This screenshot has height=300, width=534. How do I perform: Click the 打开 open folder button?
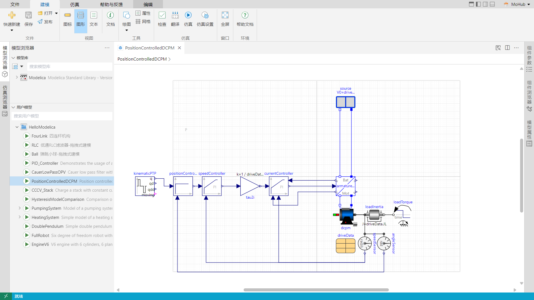tap(45, 13)
